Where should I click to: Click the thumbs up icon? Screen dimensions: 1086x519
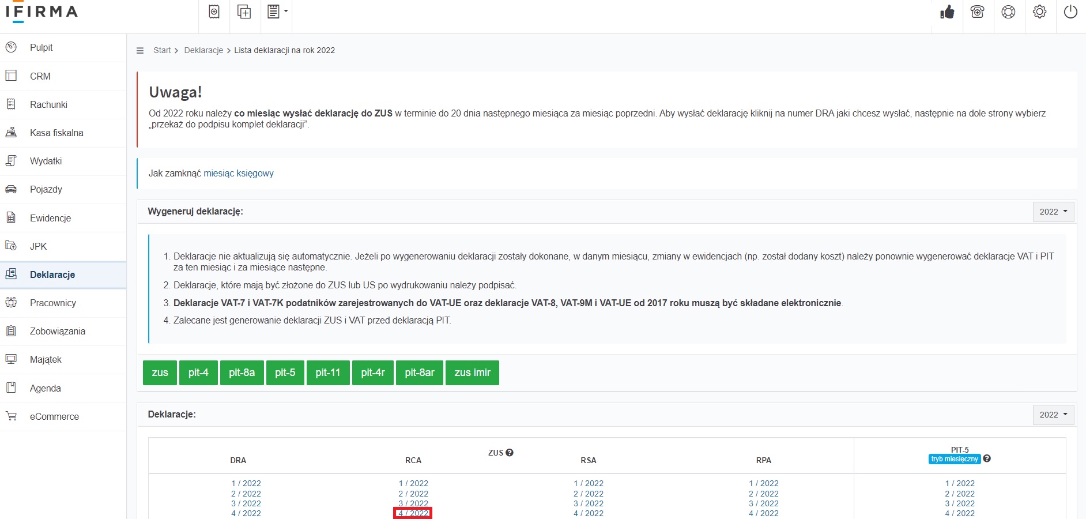(x=947, y=12)
